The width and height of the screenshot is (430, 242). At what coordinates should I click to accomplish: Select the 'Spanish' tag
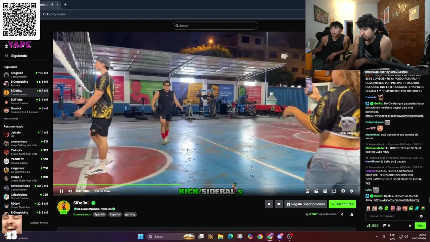pos(99,214)
